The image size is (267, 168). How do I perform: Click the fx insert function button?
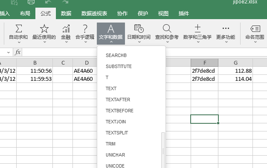coord(18,52)
